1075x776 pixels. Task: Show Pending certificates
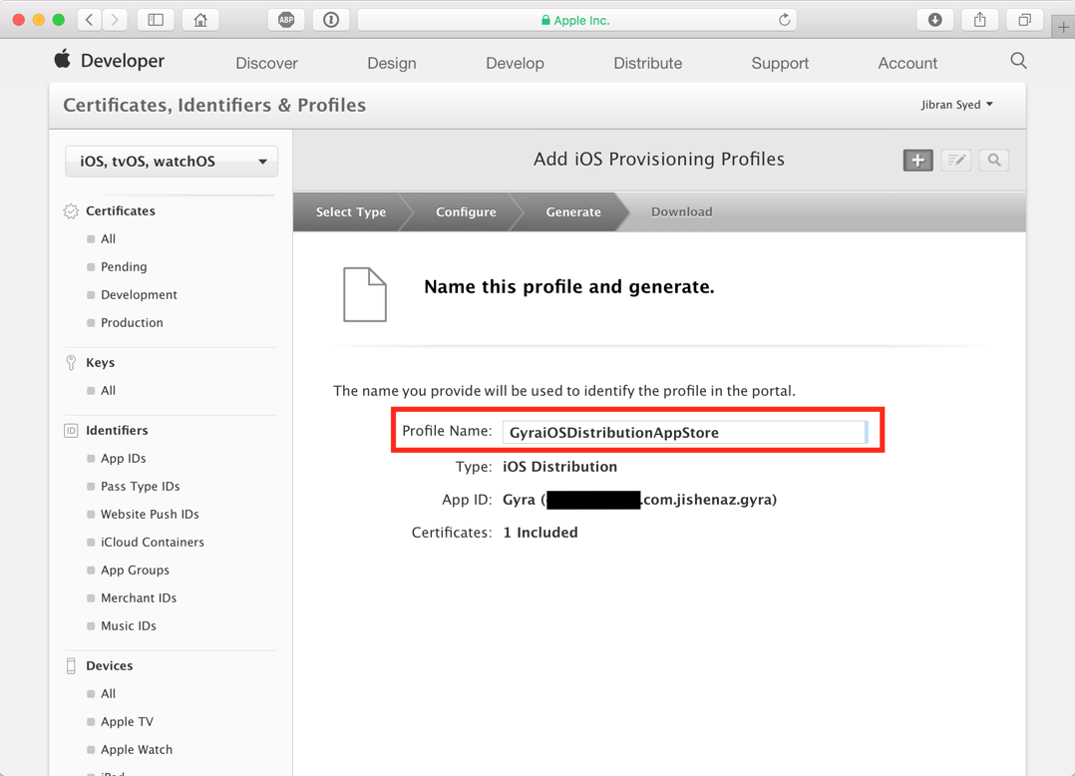pyautogui.click(x=124, y=266)
